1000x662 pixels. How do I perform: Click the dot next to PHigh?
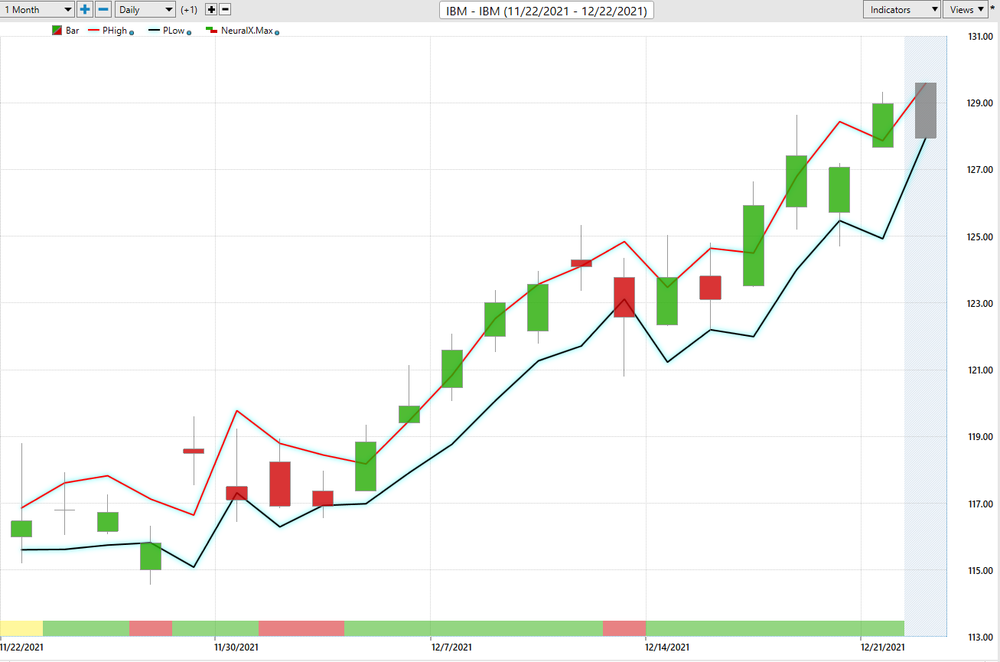click(x=132, y=33)
